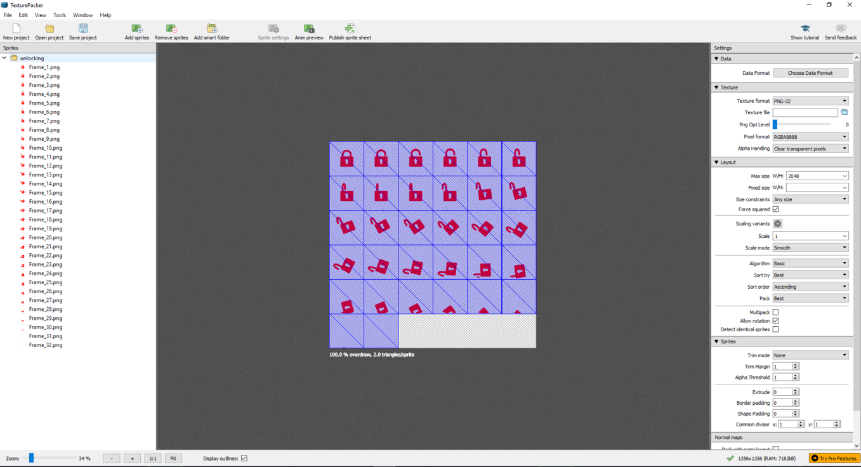
Task: Click the Remove sprites icon
Action: [171, 29]
